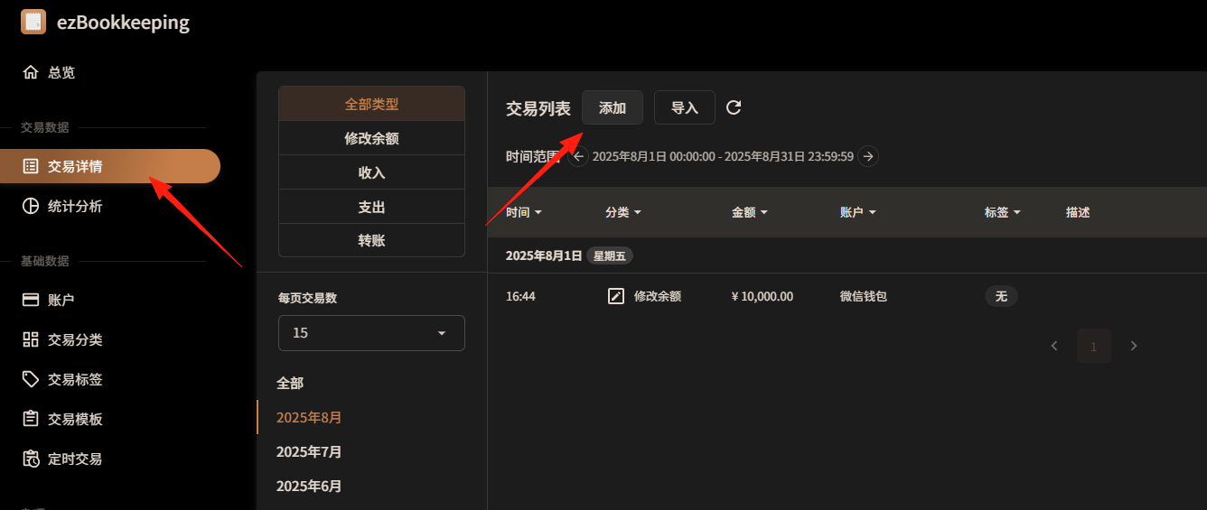Click the 星期五 weekday chip
Image resolution: width=1207 pixels, height=510 pixels.
[x=610, y=255]
